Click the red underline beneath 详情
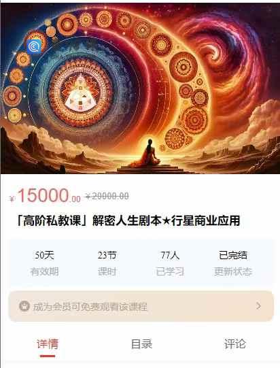280x368 pixels. 48,356
